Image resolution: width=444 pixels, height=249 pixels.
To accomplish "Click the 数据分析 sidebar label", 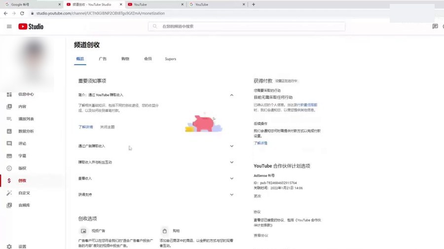I will pyautogui.click(x=26, y=131).
